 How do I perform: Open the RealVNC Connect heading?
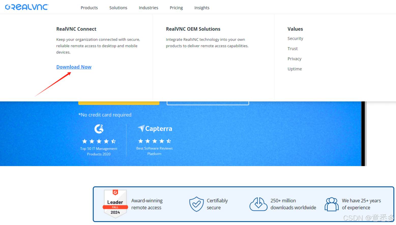point(76,29)
